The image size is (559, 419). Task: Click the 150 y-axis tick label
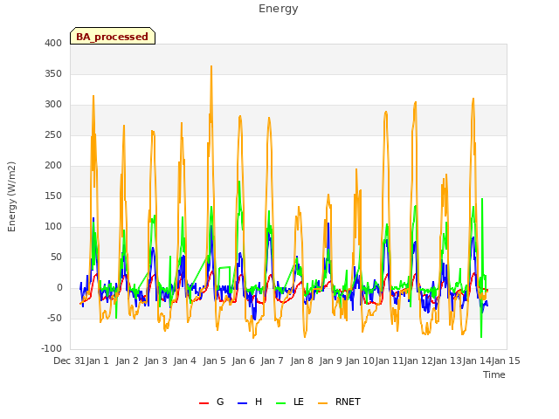(x=53, y=196)
